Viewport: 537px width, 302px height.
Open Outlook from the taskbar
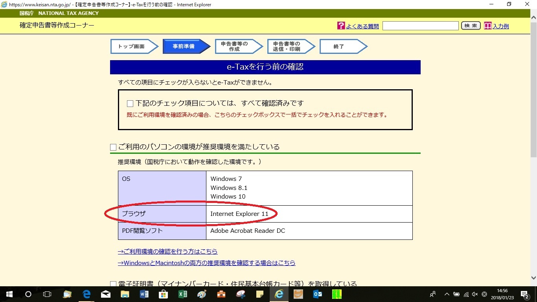(x=318, y=294)
